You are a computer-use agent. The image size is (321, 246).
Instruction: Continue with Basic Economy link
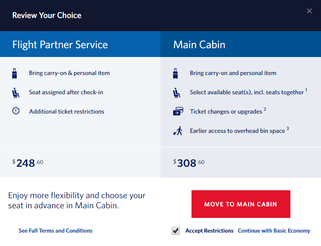(274, 230)
